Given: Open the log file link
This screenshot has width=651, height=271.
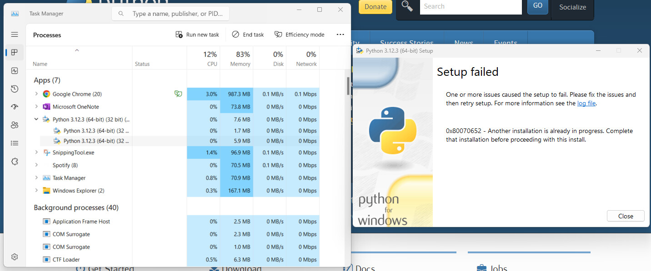Looking at the screenshot, I should click(x=586, y=103).
